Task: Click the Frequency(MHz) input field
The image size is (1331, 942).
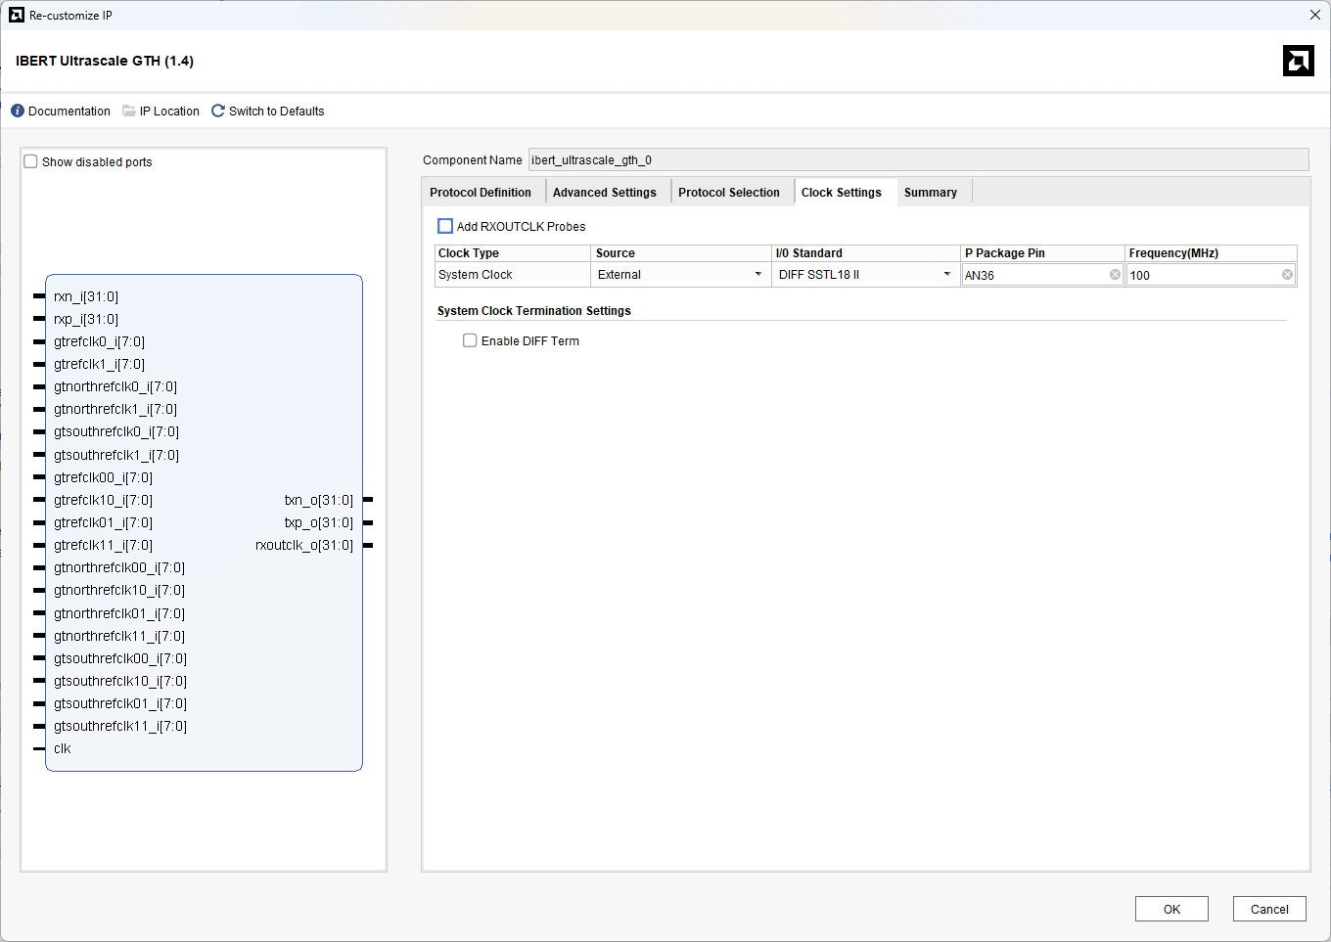Action: coord(1203,275)
